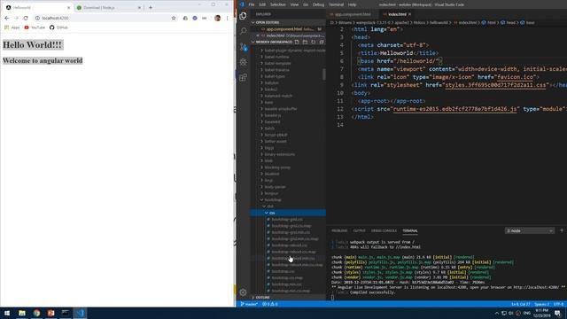The image size is (567, 319).
Task: Click Chrome back arrow
Action: point(7,18)
